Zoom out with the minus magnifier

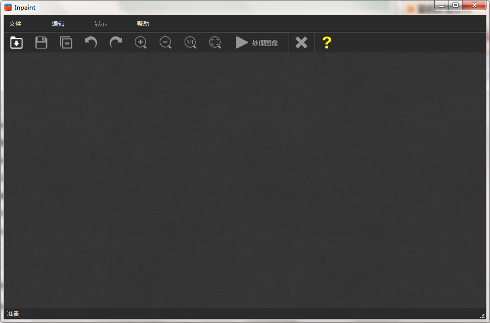165,43
